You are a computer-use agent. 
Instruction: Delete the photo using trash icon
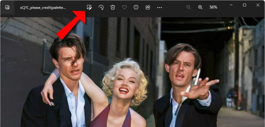(x=113, y=7)
